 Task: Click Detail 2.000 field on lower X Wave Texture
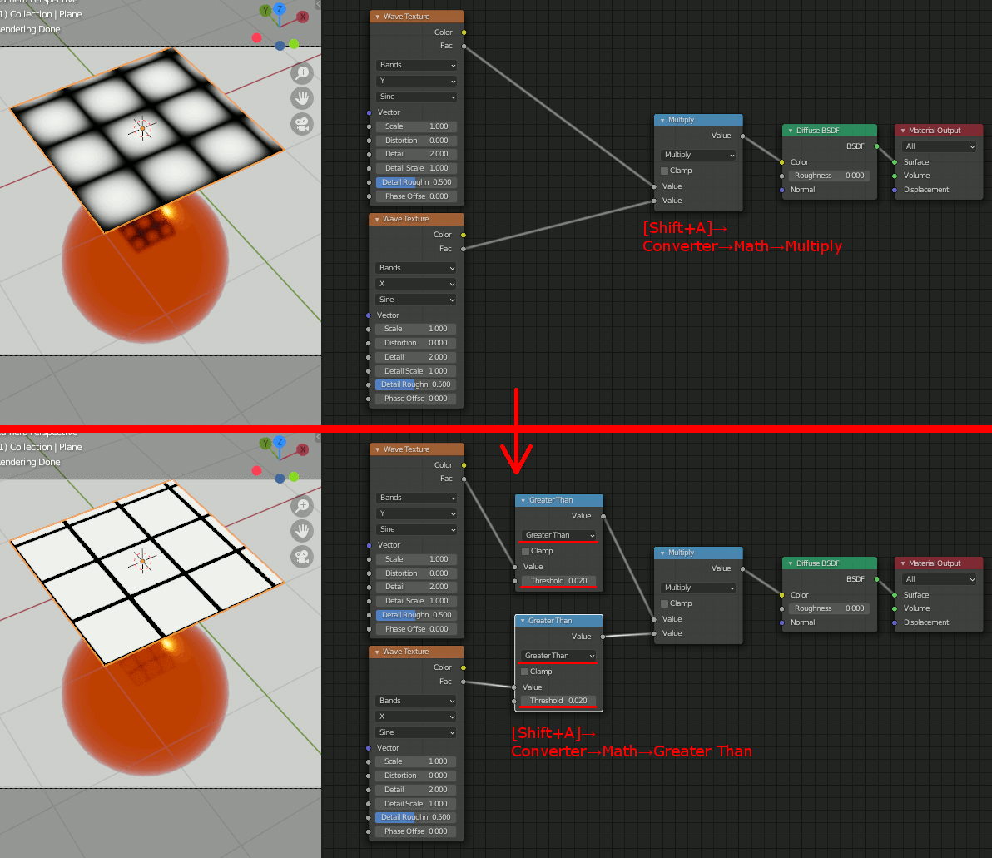click(x=415, y=790)
